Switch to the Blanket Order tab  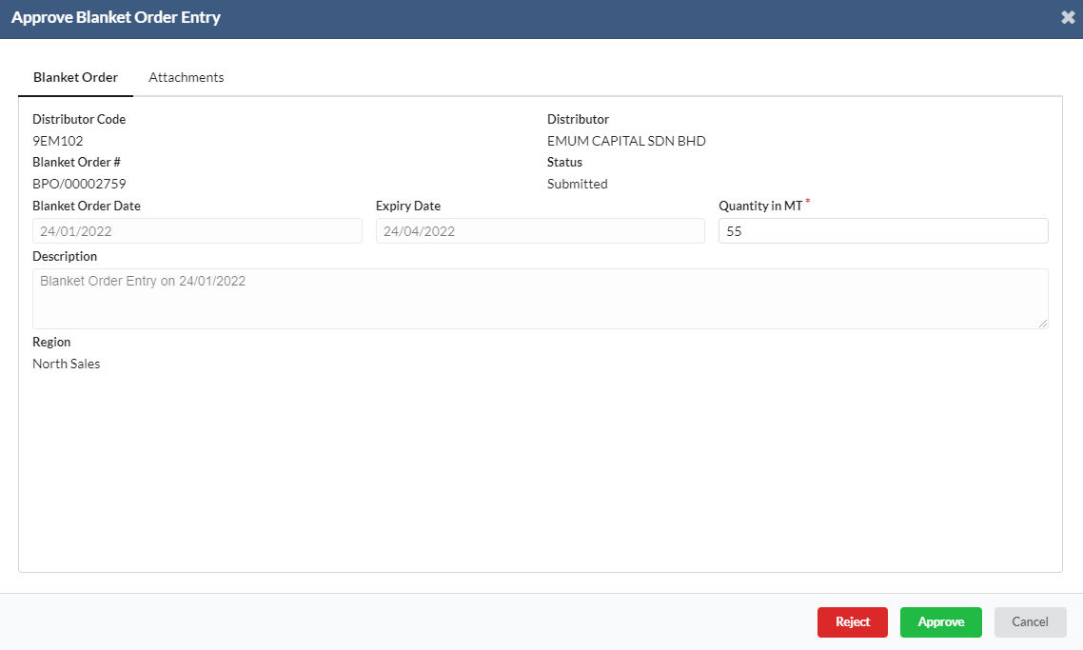tap(75, 77)
